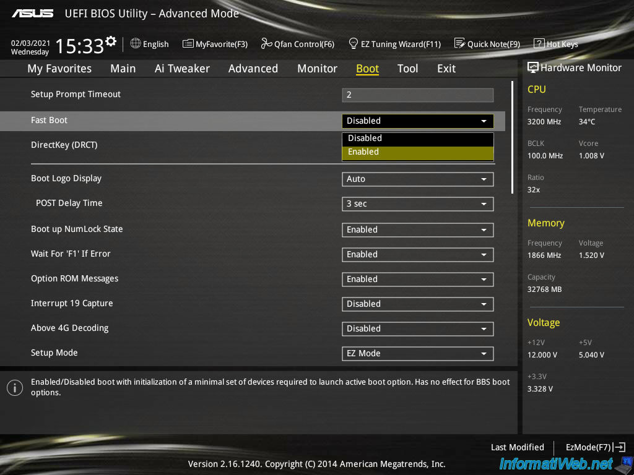Open Boot up NumLock State dropdown

pyautogui.click(x=418, y=230)
